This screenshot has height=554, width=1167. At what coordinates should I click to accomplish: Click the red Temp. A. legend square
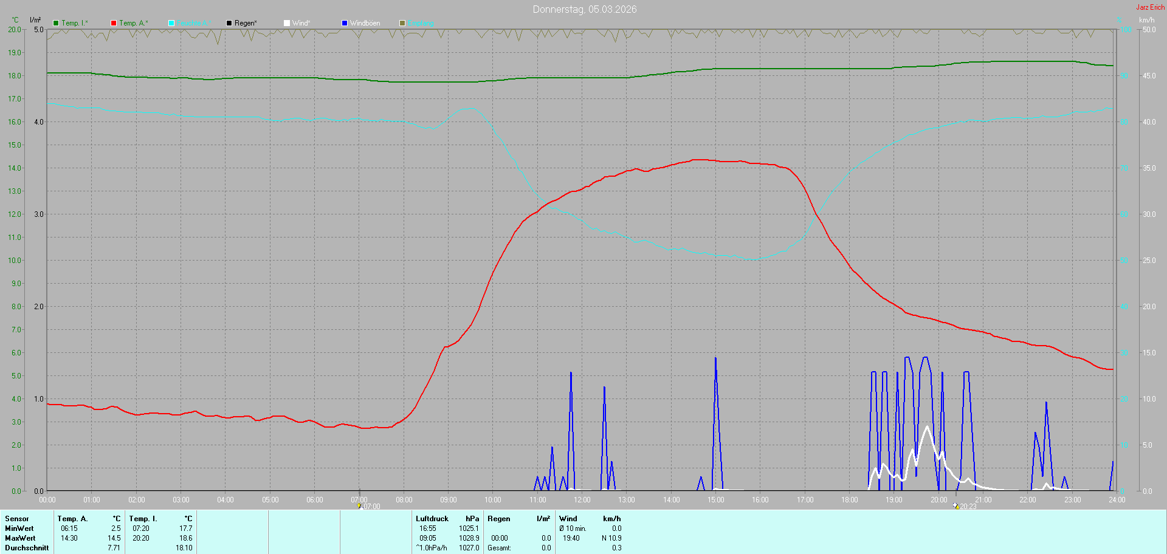tap(114, 23)
